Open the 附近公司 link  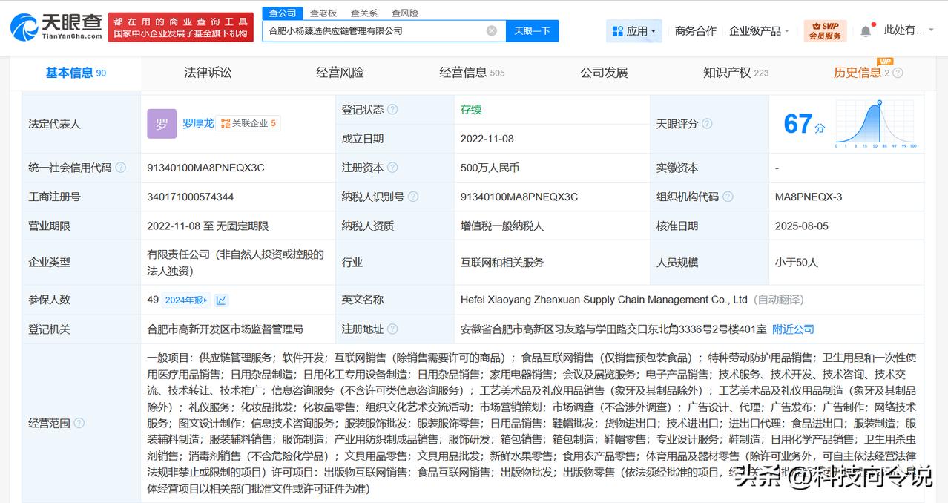click(793, 329)
